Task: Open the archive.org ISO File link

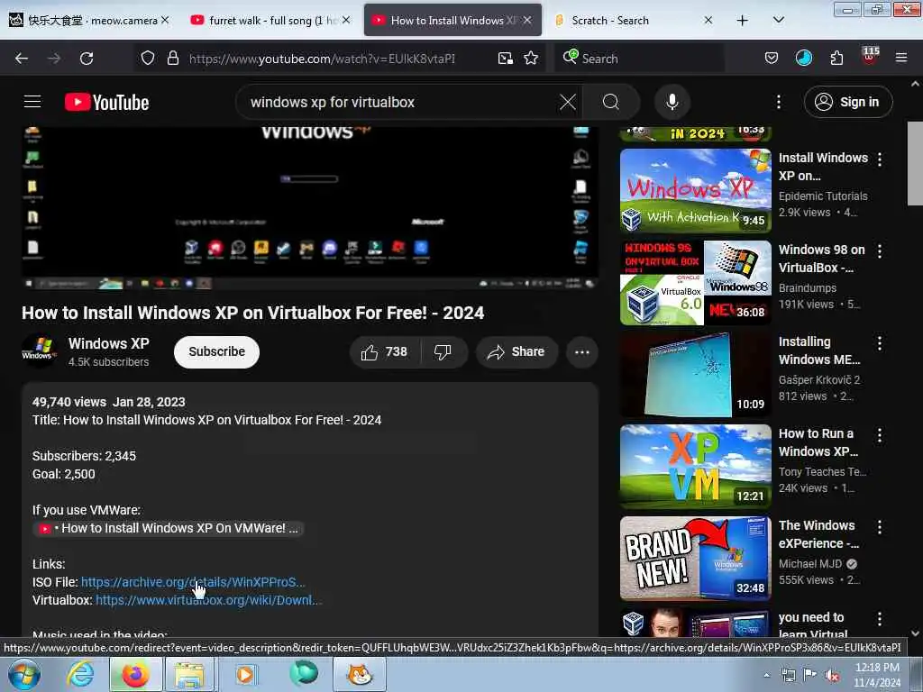Action: pyautogui.click(x=193, y=582)
